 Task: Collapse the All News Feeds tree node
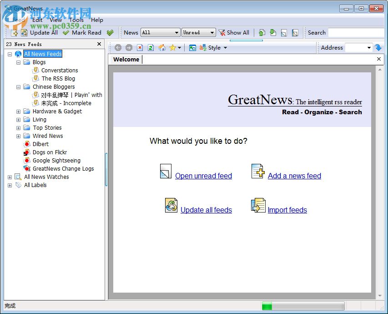(10, 54)
